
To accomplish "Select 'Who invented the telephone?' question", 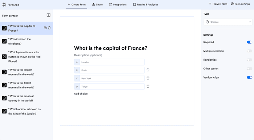I will [26, 41].
